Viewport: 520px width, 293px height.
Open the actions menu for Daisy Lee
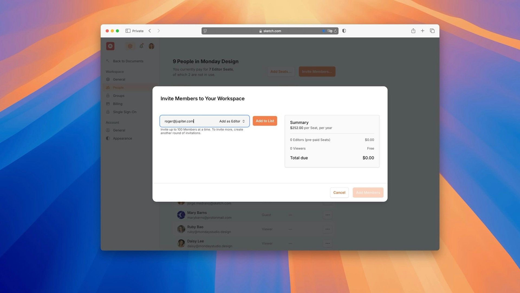327,243
